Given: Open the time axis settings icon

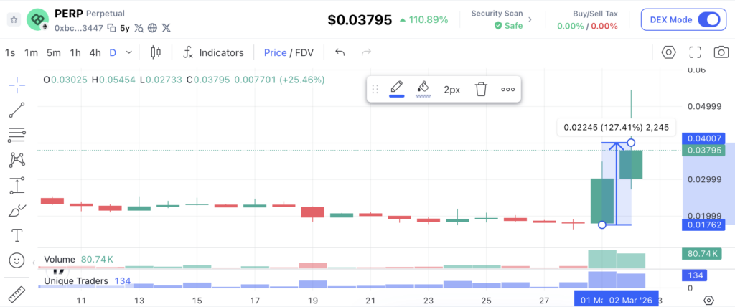Looking at the screenshot, I should click(708, 300).
